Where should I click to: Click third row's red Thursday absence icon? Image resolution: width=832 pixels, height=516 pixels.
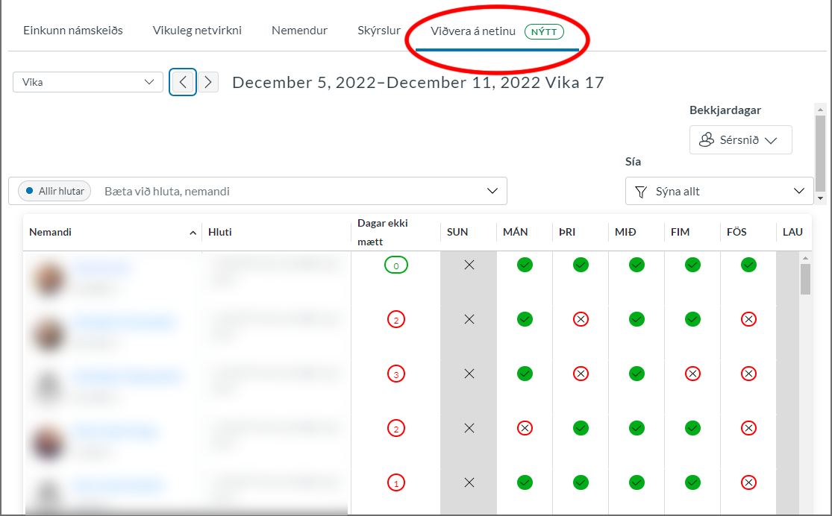point(692,374)
